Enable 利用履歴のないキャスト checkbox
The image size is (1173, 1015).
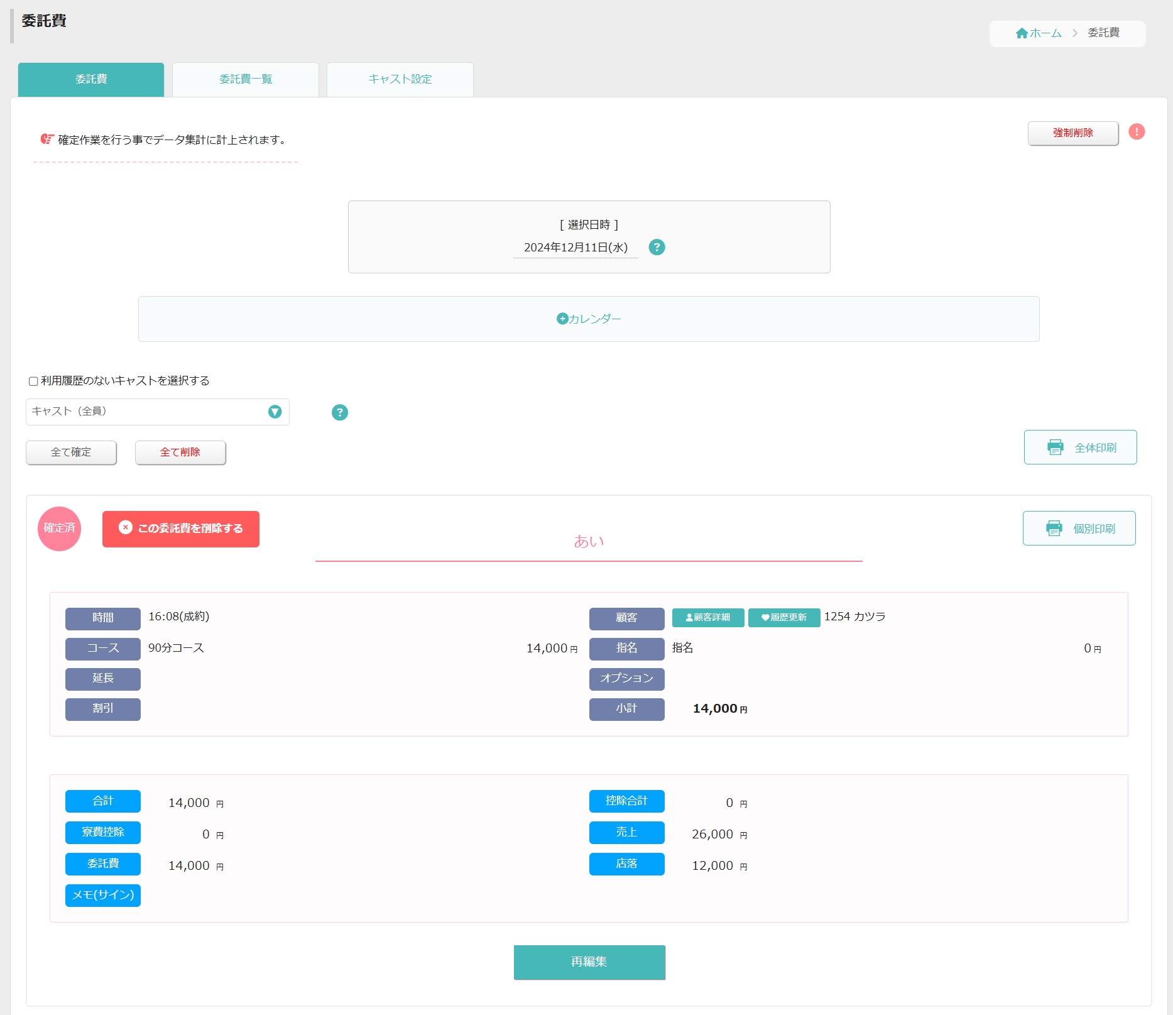(x=33, y=381)
